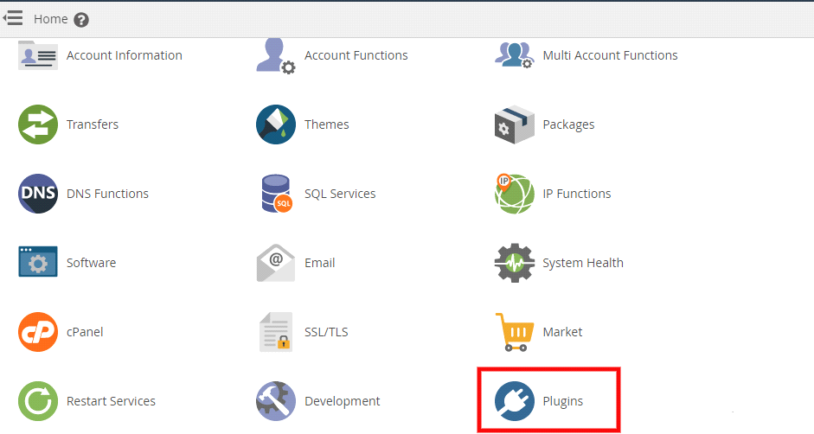Open the System Health gear icon
The height and width of the screenshot is (434, 814).
[x=514, y=263]
